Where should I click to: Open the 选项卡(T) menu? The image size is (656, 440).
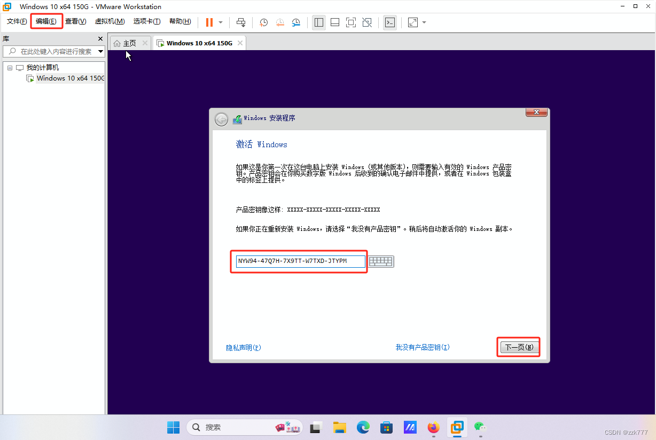tap(147, 21)
